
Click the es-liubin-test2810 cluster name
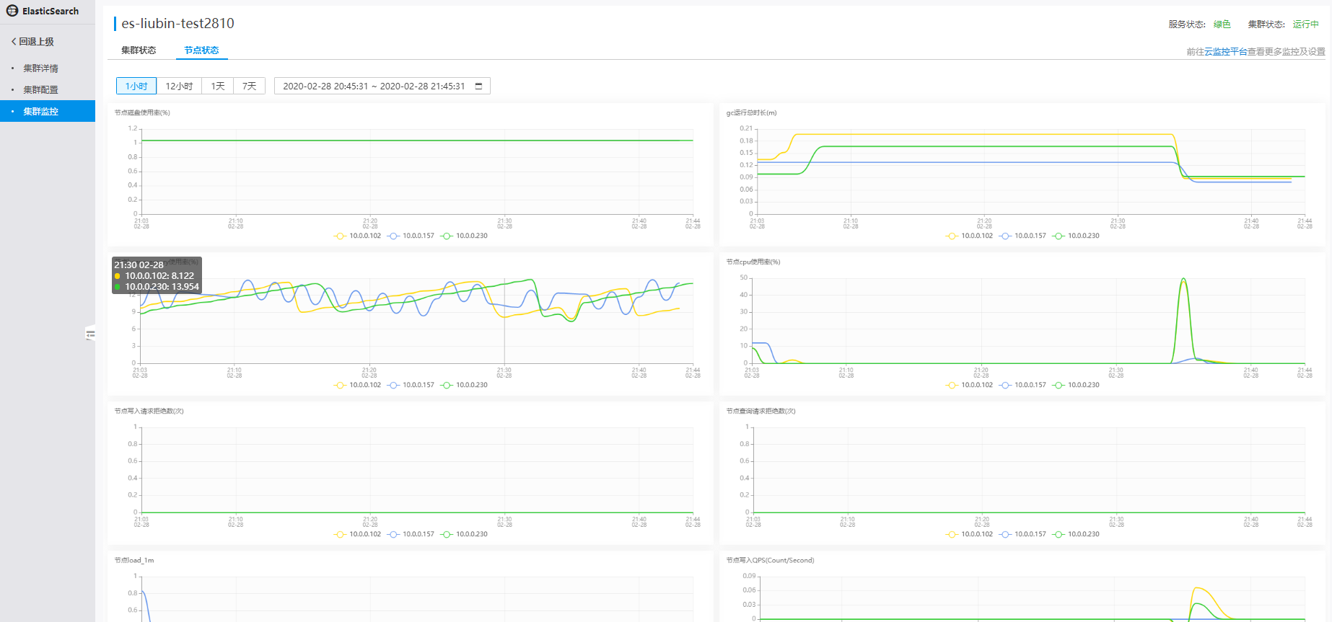[x=178, y=23]
